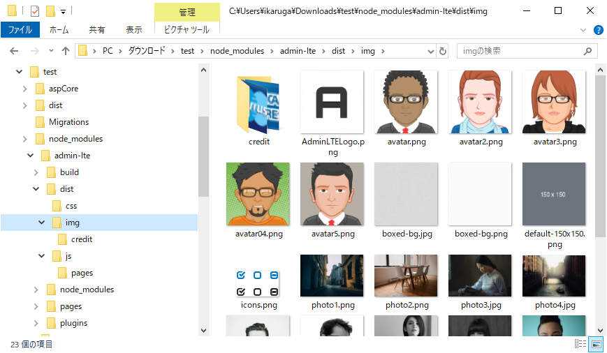Select the avatar3.png thumbnail

554,103
